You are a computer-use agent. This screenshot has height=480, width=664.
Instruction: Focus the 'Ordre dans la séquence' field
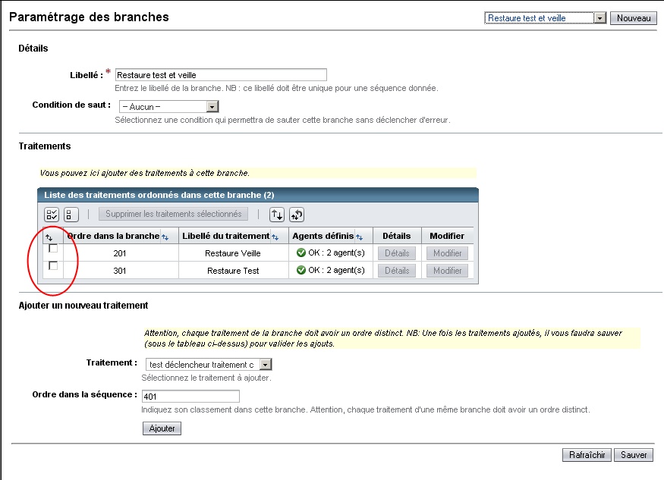[x=190, y=396]
